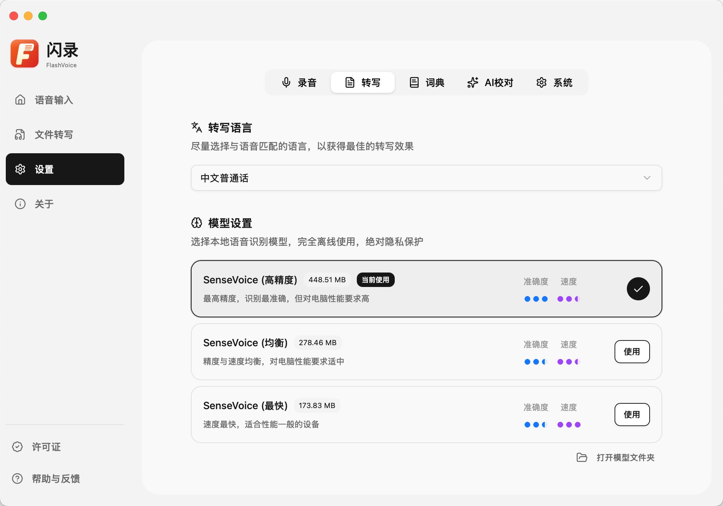The image size is (723, 506).
Task: Click the chevron arrow of language selector
Action: coord(647,178)
